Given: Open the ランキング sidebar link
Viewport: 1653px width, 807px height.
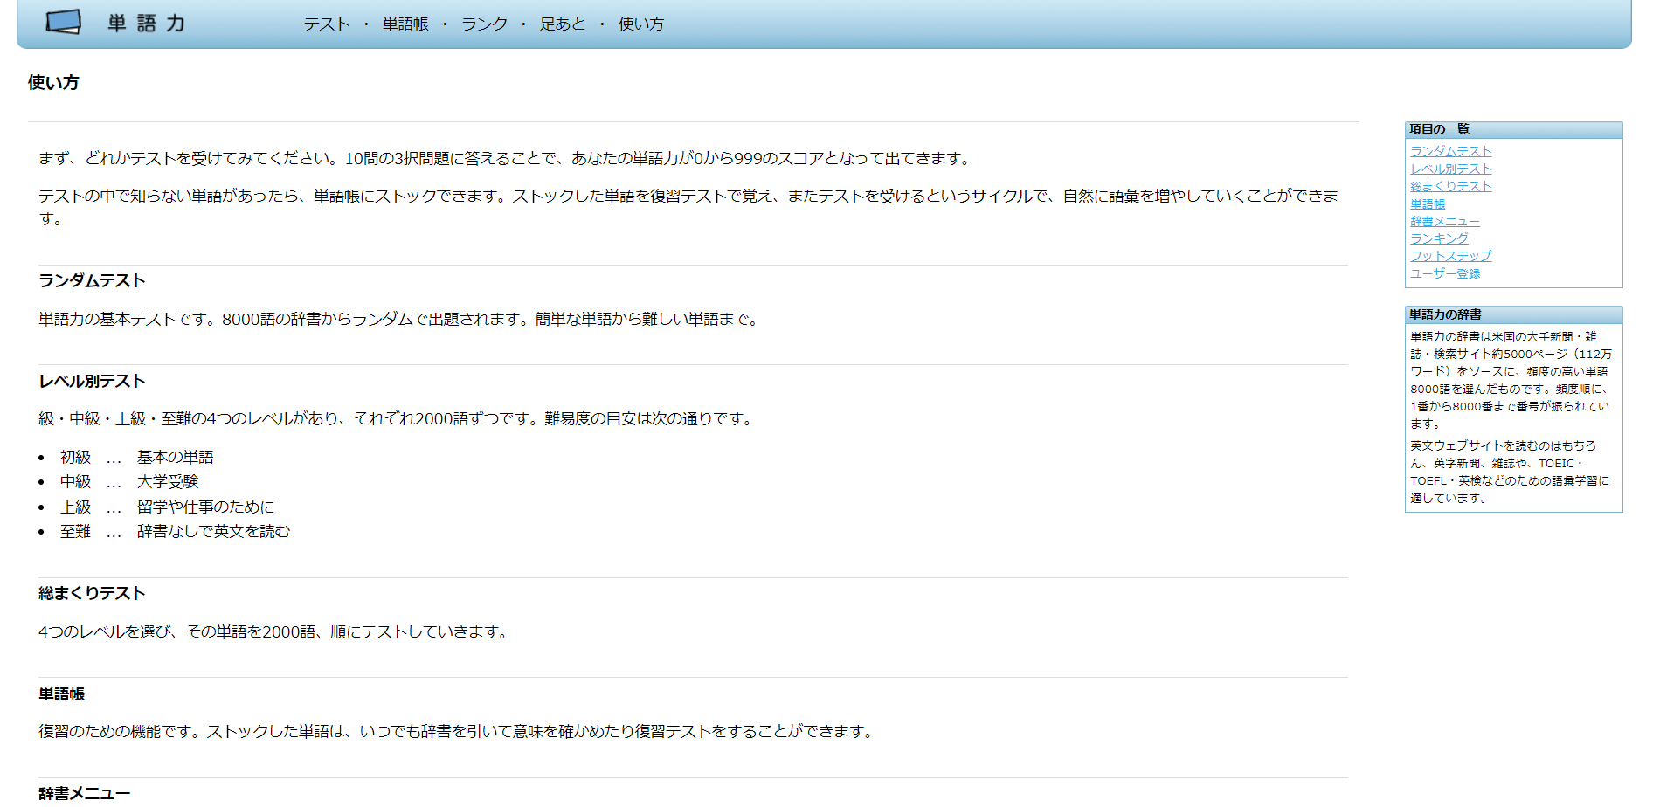Looking at the screenshot, I should pyautogui.click(x=1439, y=238).
